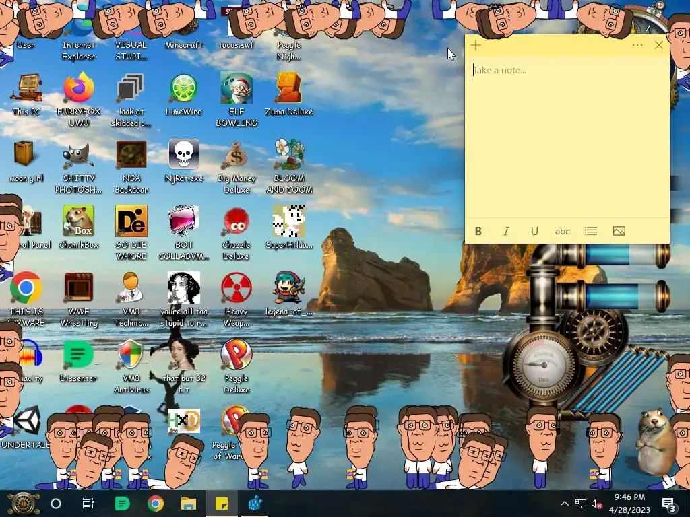
Task: Switch to Sticky Notes taskbar button
Action: 222,504
